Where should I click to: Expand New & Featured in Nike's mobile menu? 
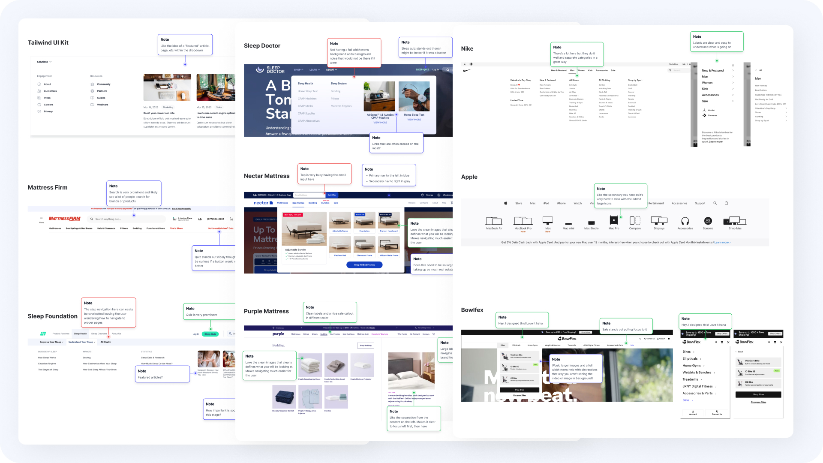(718, 71)
